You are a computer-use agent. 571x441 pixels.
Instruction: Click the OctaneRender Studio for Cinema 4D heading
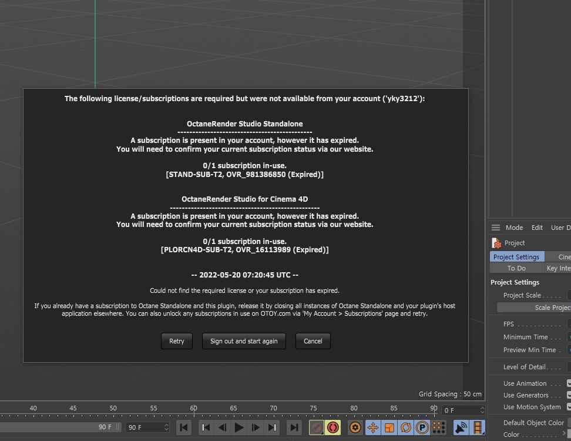(x=245, y=199)
